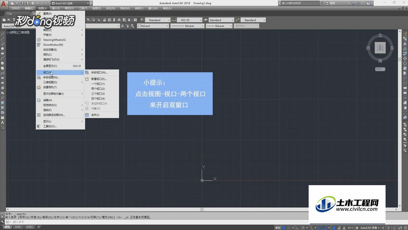Switch to the 布局1 layout tab
The height and width of the screenshot is (230, 408).
pyautogui.click(x=18, y=227)
